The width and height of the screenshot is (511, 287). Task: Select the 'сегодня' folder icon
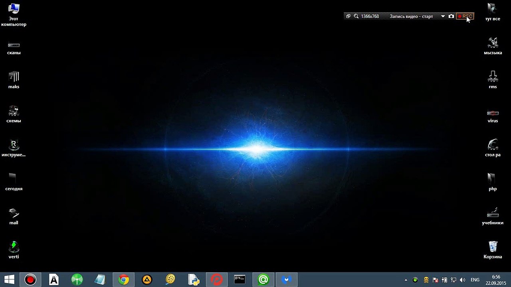click(14, 182)
